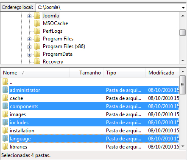Select the Joomla tree label
Screen dimensions: 187x160
click(51, 16)
